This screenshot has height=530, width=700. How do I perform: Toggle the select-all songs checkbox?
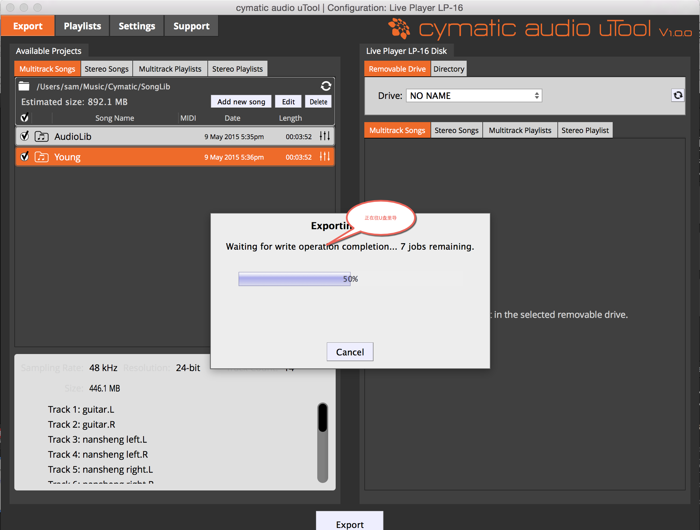tap(25, 118)
